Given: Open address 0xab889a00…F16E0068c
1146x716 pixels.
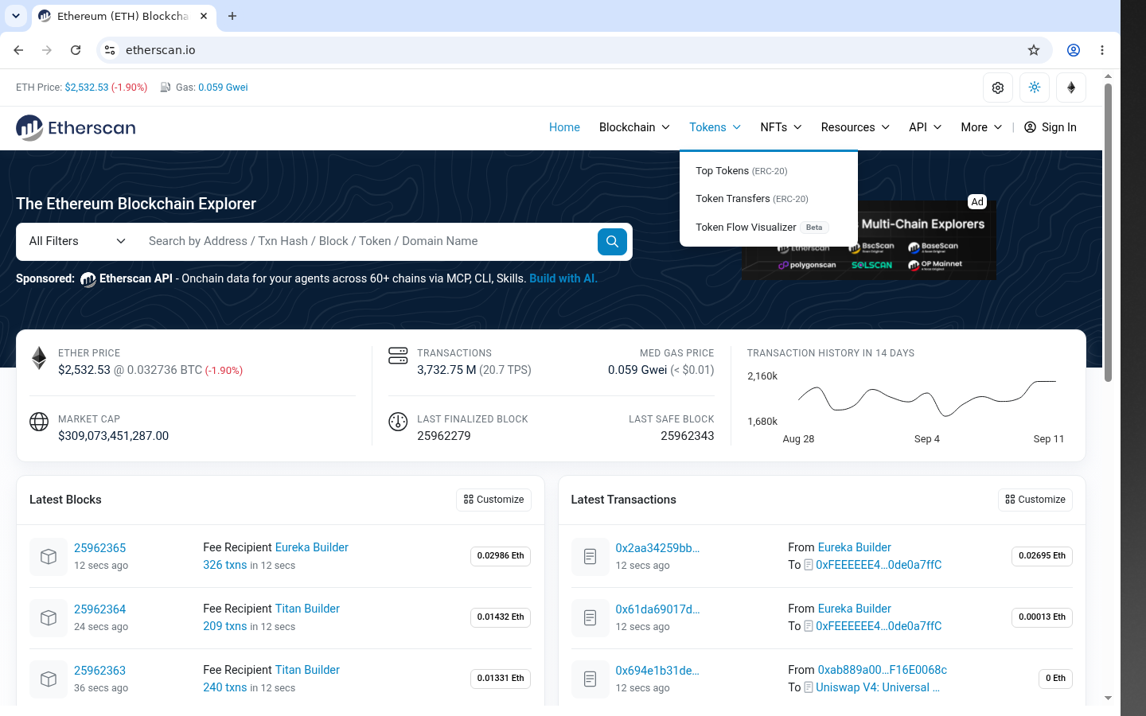Looking at the screenshot, I should pos(883,670).
